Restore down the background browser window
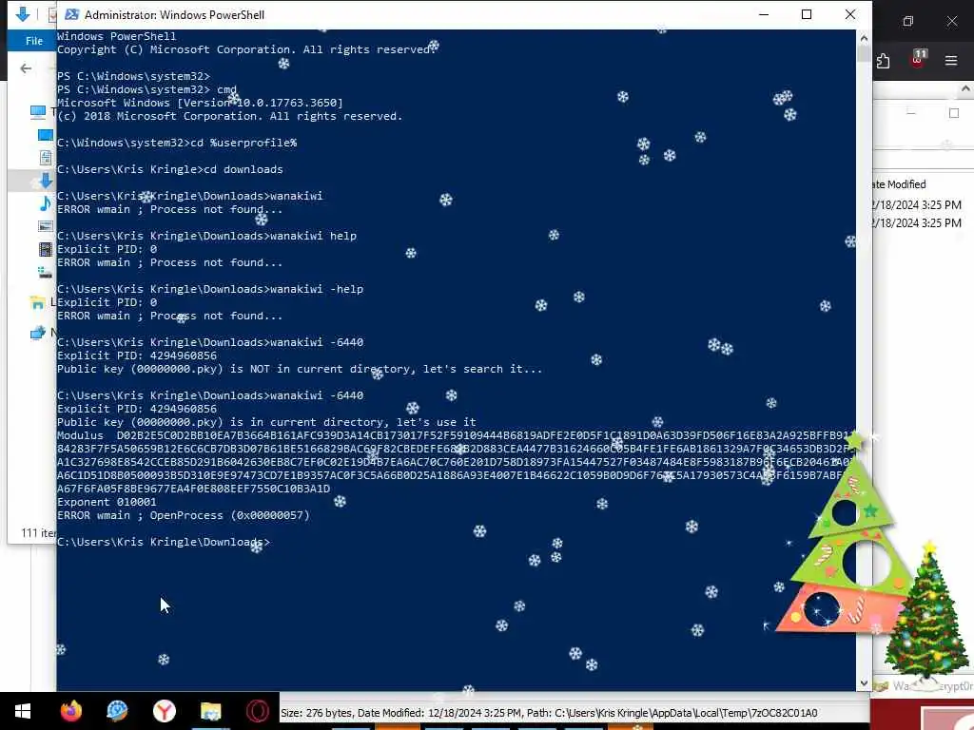The width and height of the screenshot is (974, 730). click(x=908, y=21)
